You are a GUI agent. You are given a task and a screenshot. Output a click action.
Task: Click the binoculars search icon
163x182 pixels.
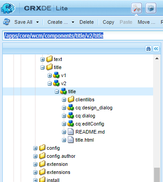pos(148,49)
